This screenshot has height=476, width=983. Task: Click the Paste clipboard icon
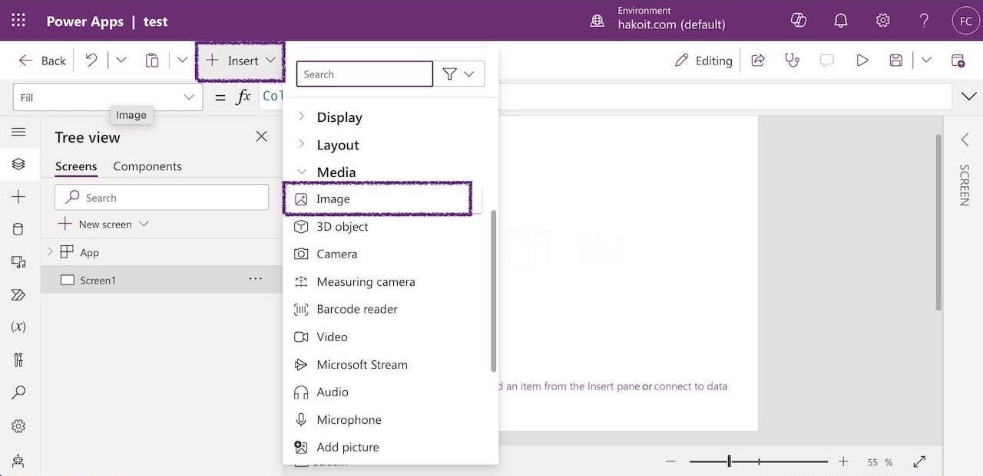tap(152, 60)
